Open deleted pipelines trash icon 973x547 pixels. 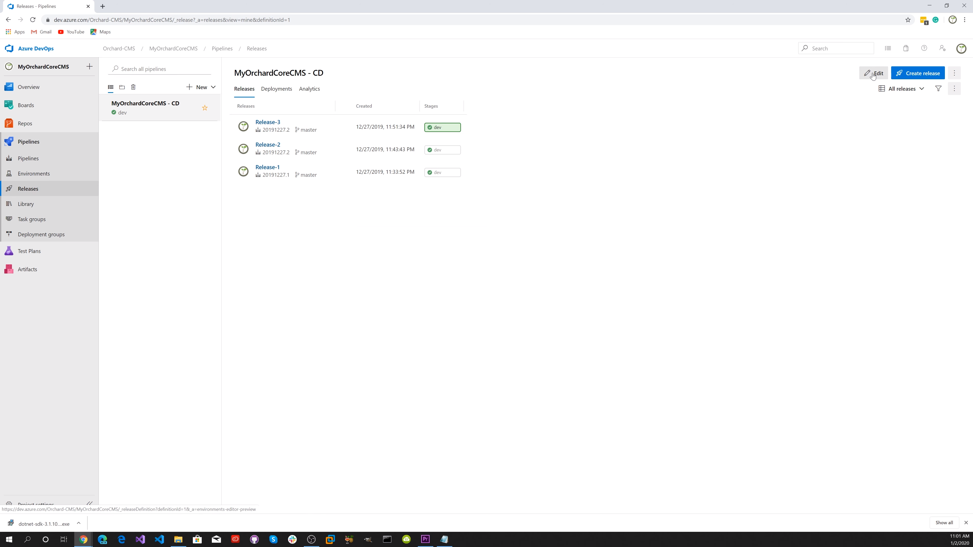coord(133,87)
